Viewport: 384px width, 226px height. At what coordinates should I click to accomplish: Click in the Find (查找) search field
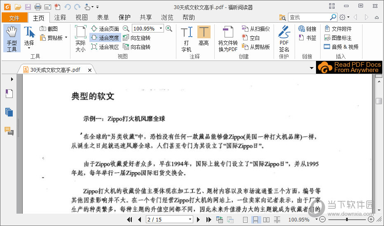pos(309,17)
